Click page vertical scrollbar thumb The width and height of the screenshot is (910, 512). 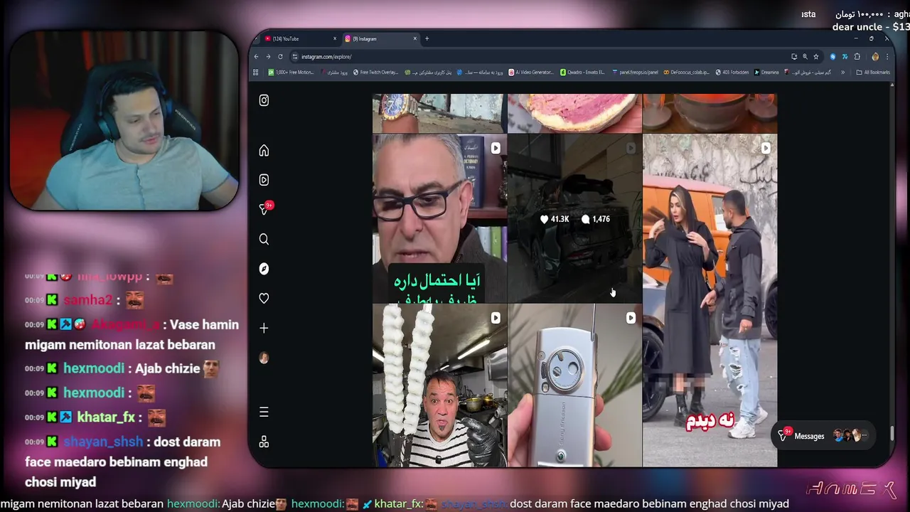[x=892, y=433]
